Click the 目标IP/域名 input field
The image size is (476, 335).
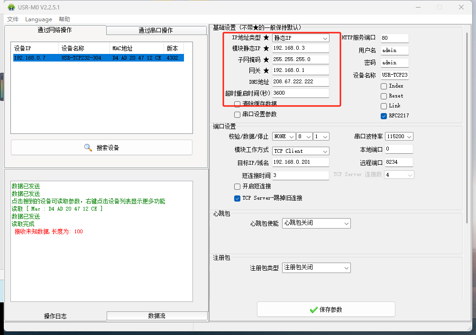coord(301,162)
